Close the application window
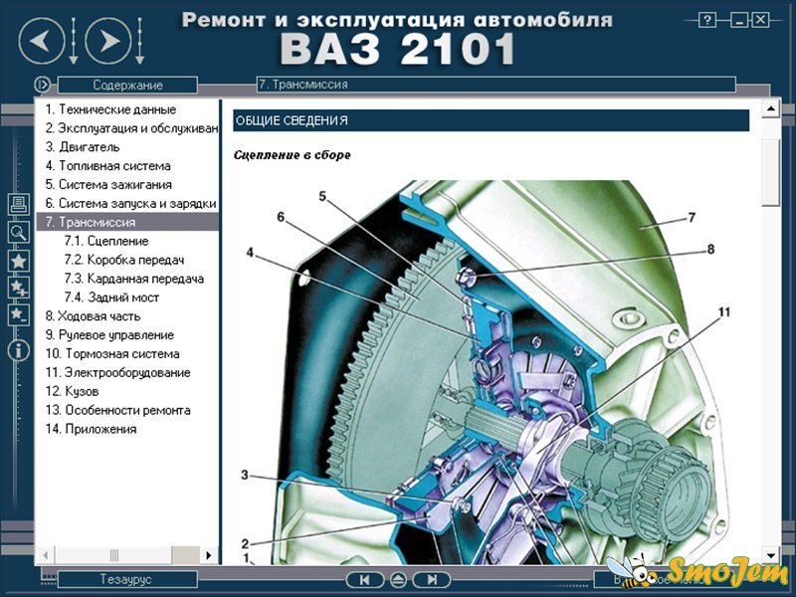Image resolution: width=796 pixels, height=597 pixels. click(760, 20)
